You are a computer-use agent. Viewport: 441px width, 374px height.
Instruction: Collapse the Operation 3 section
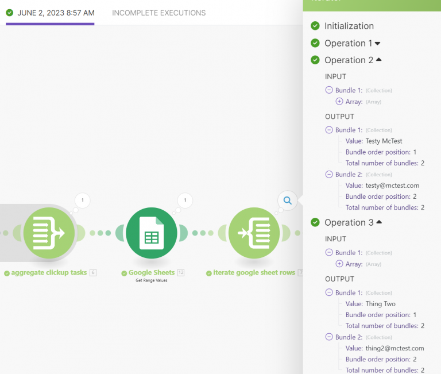click(379, 222)
